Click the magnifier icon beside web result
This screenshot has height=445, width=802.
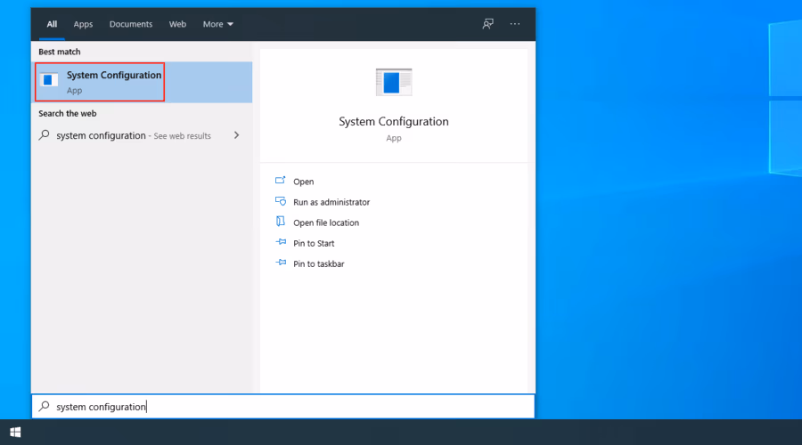click(x=45, y=135)
